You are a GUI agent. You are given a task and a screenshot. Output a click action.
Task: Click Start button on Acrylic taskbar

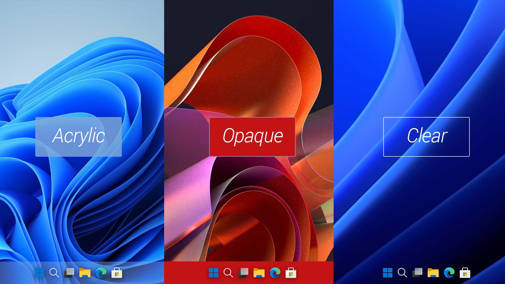click(x=39, y=273)
